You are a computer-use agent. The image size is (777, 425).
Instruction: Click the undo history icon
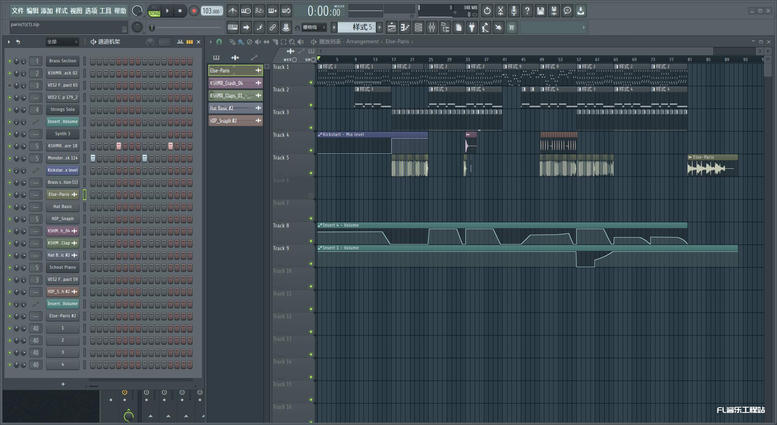click(x=487, y=11)
